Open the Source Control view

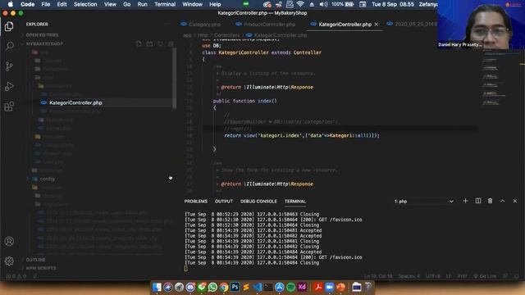point(9,66)
